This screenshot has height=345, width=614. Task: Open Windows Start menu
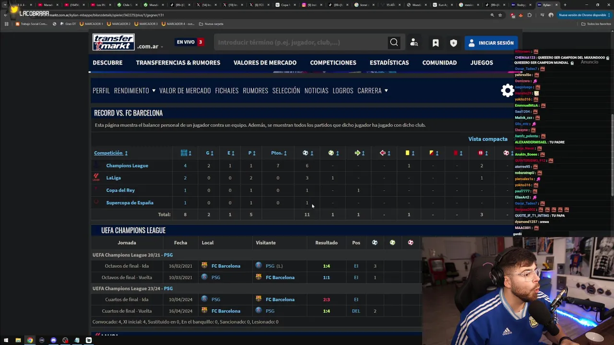[x=6, y=340]
